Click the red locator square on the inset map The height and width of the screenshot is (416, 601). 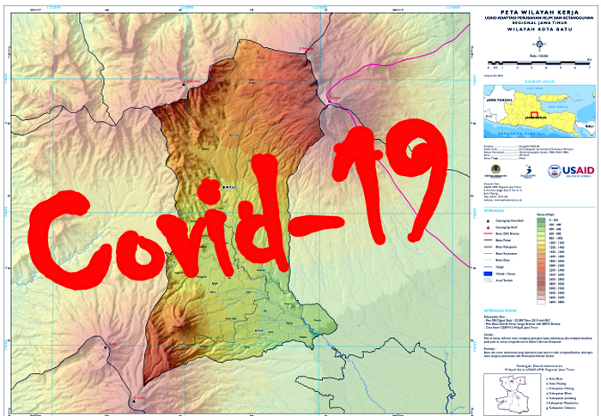(x=534, y=115)
